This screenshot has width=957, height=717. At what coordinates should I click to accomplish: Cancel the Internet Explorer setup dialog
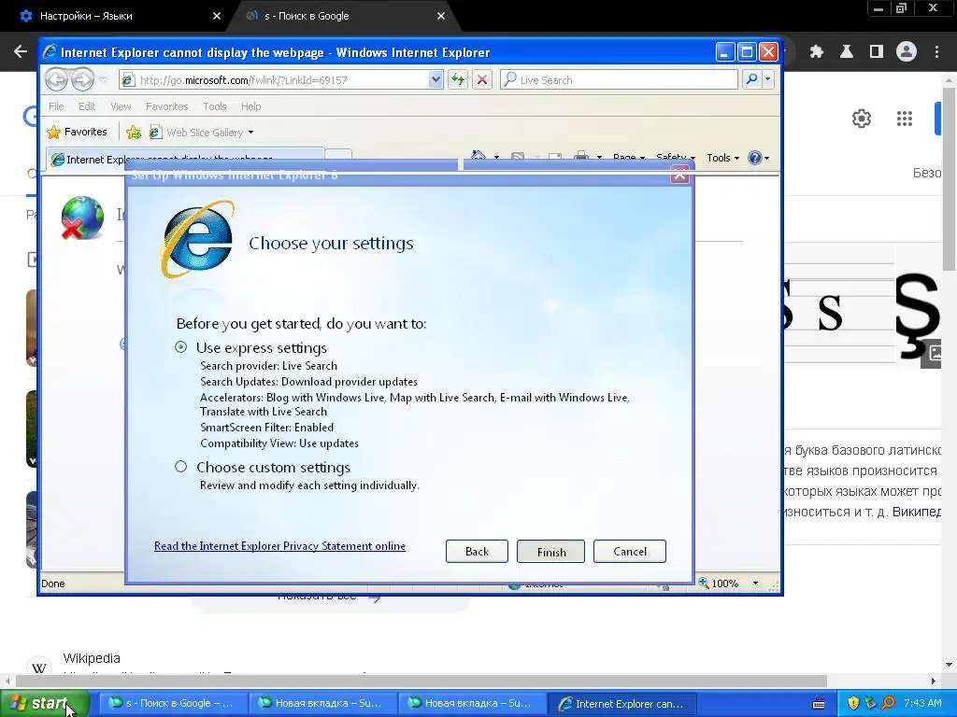click(x=629, y=552)
